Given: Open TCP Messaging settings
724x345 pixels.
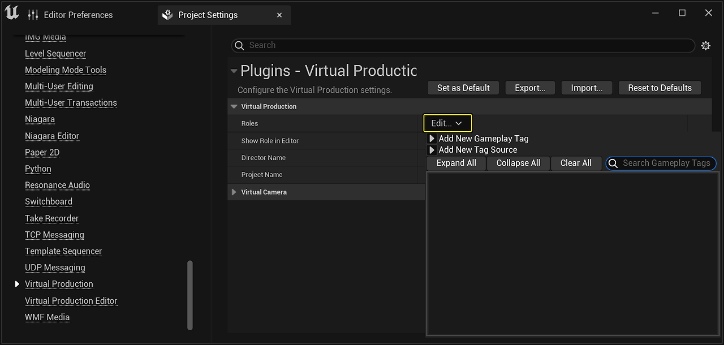Looking at the screenshot, I should (54, 235).
